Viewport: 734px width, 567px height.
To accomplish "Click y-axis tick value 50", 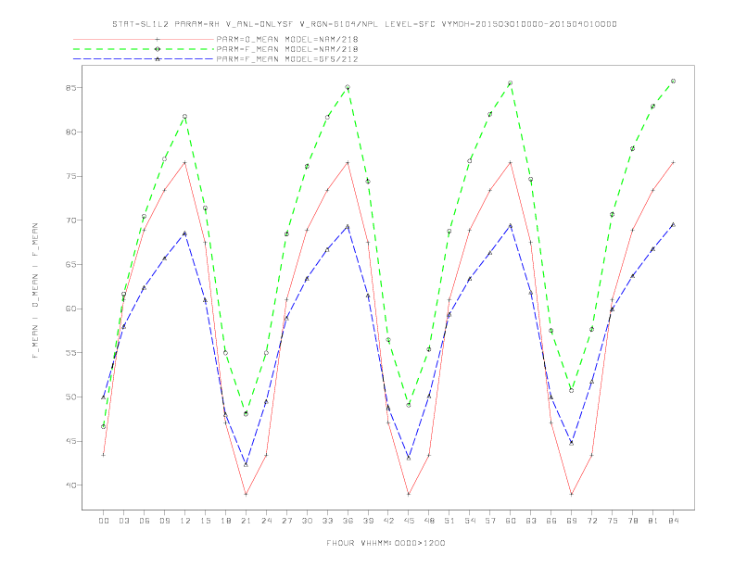I will click(71, 397).
